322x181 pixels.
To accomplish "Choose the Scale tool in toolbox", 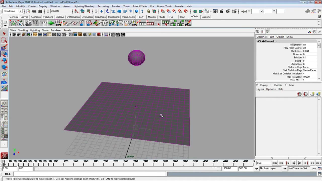I will pyautogui.click(x=4, y=67).
